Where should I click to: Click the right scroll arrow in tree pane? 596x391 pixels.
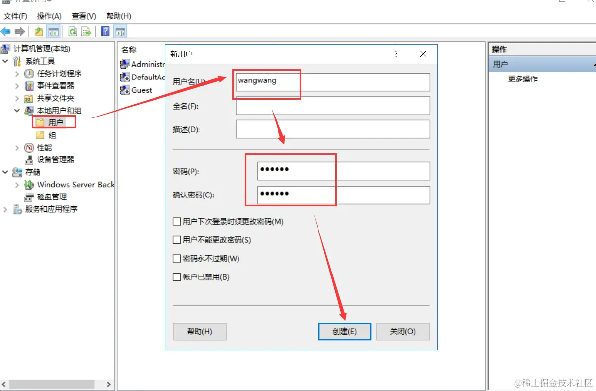click(x=109, y=384)
